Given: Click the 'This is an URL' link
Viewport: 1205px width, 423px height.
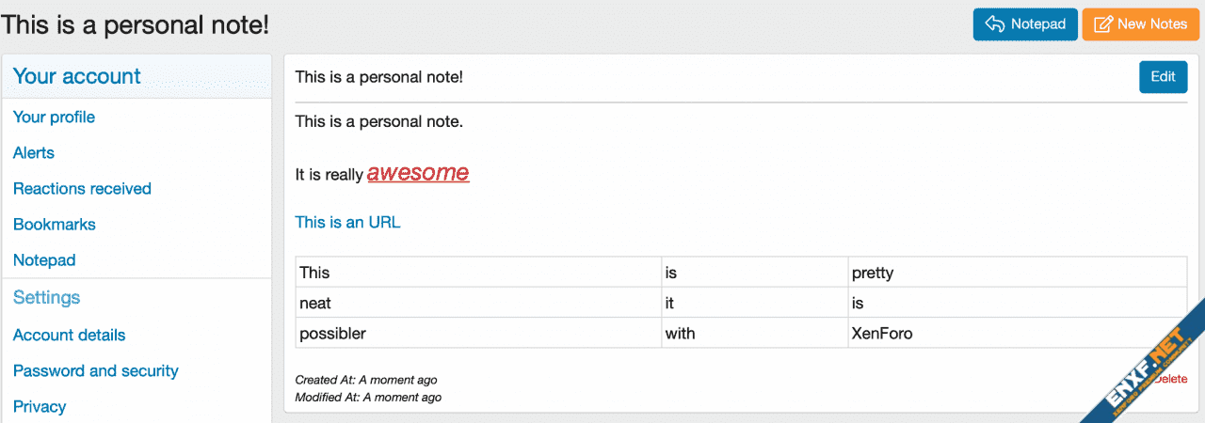Looking at the screenshot, I should [x=347, y=223].
